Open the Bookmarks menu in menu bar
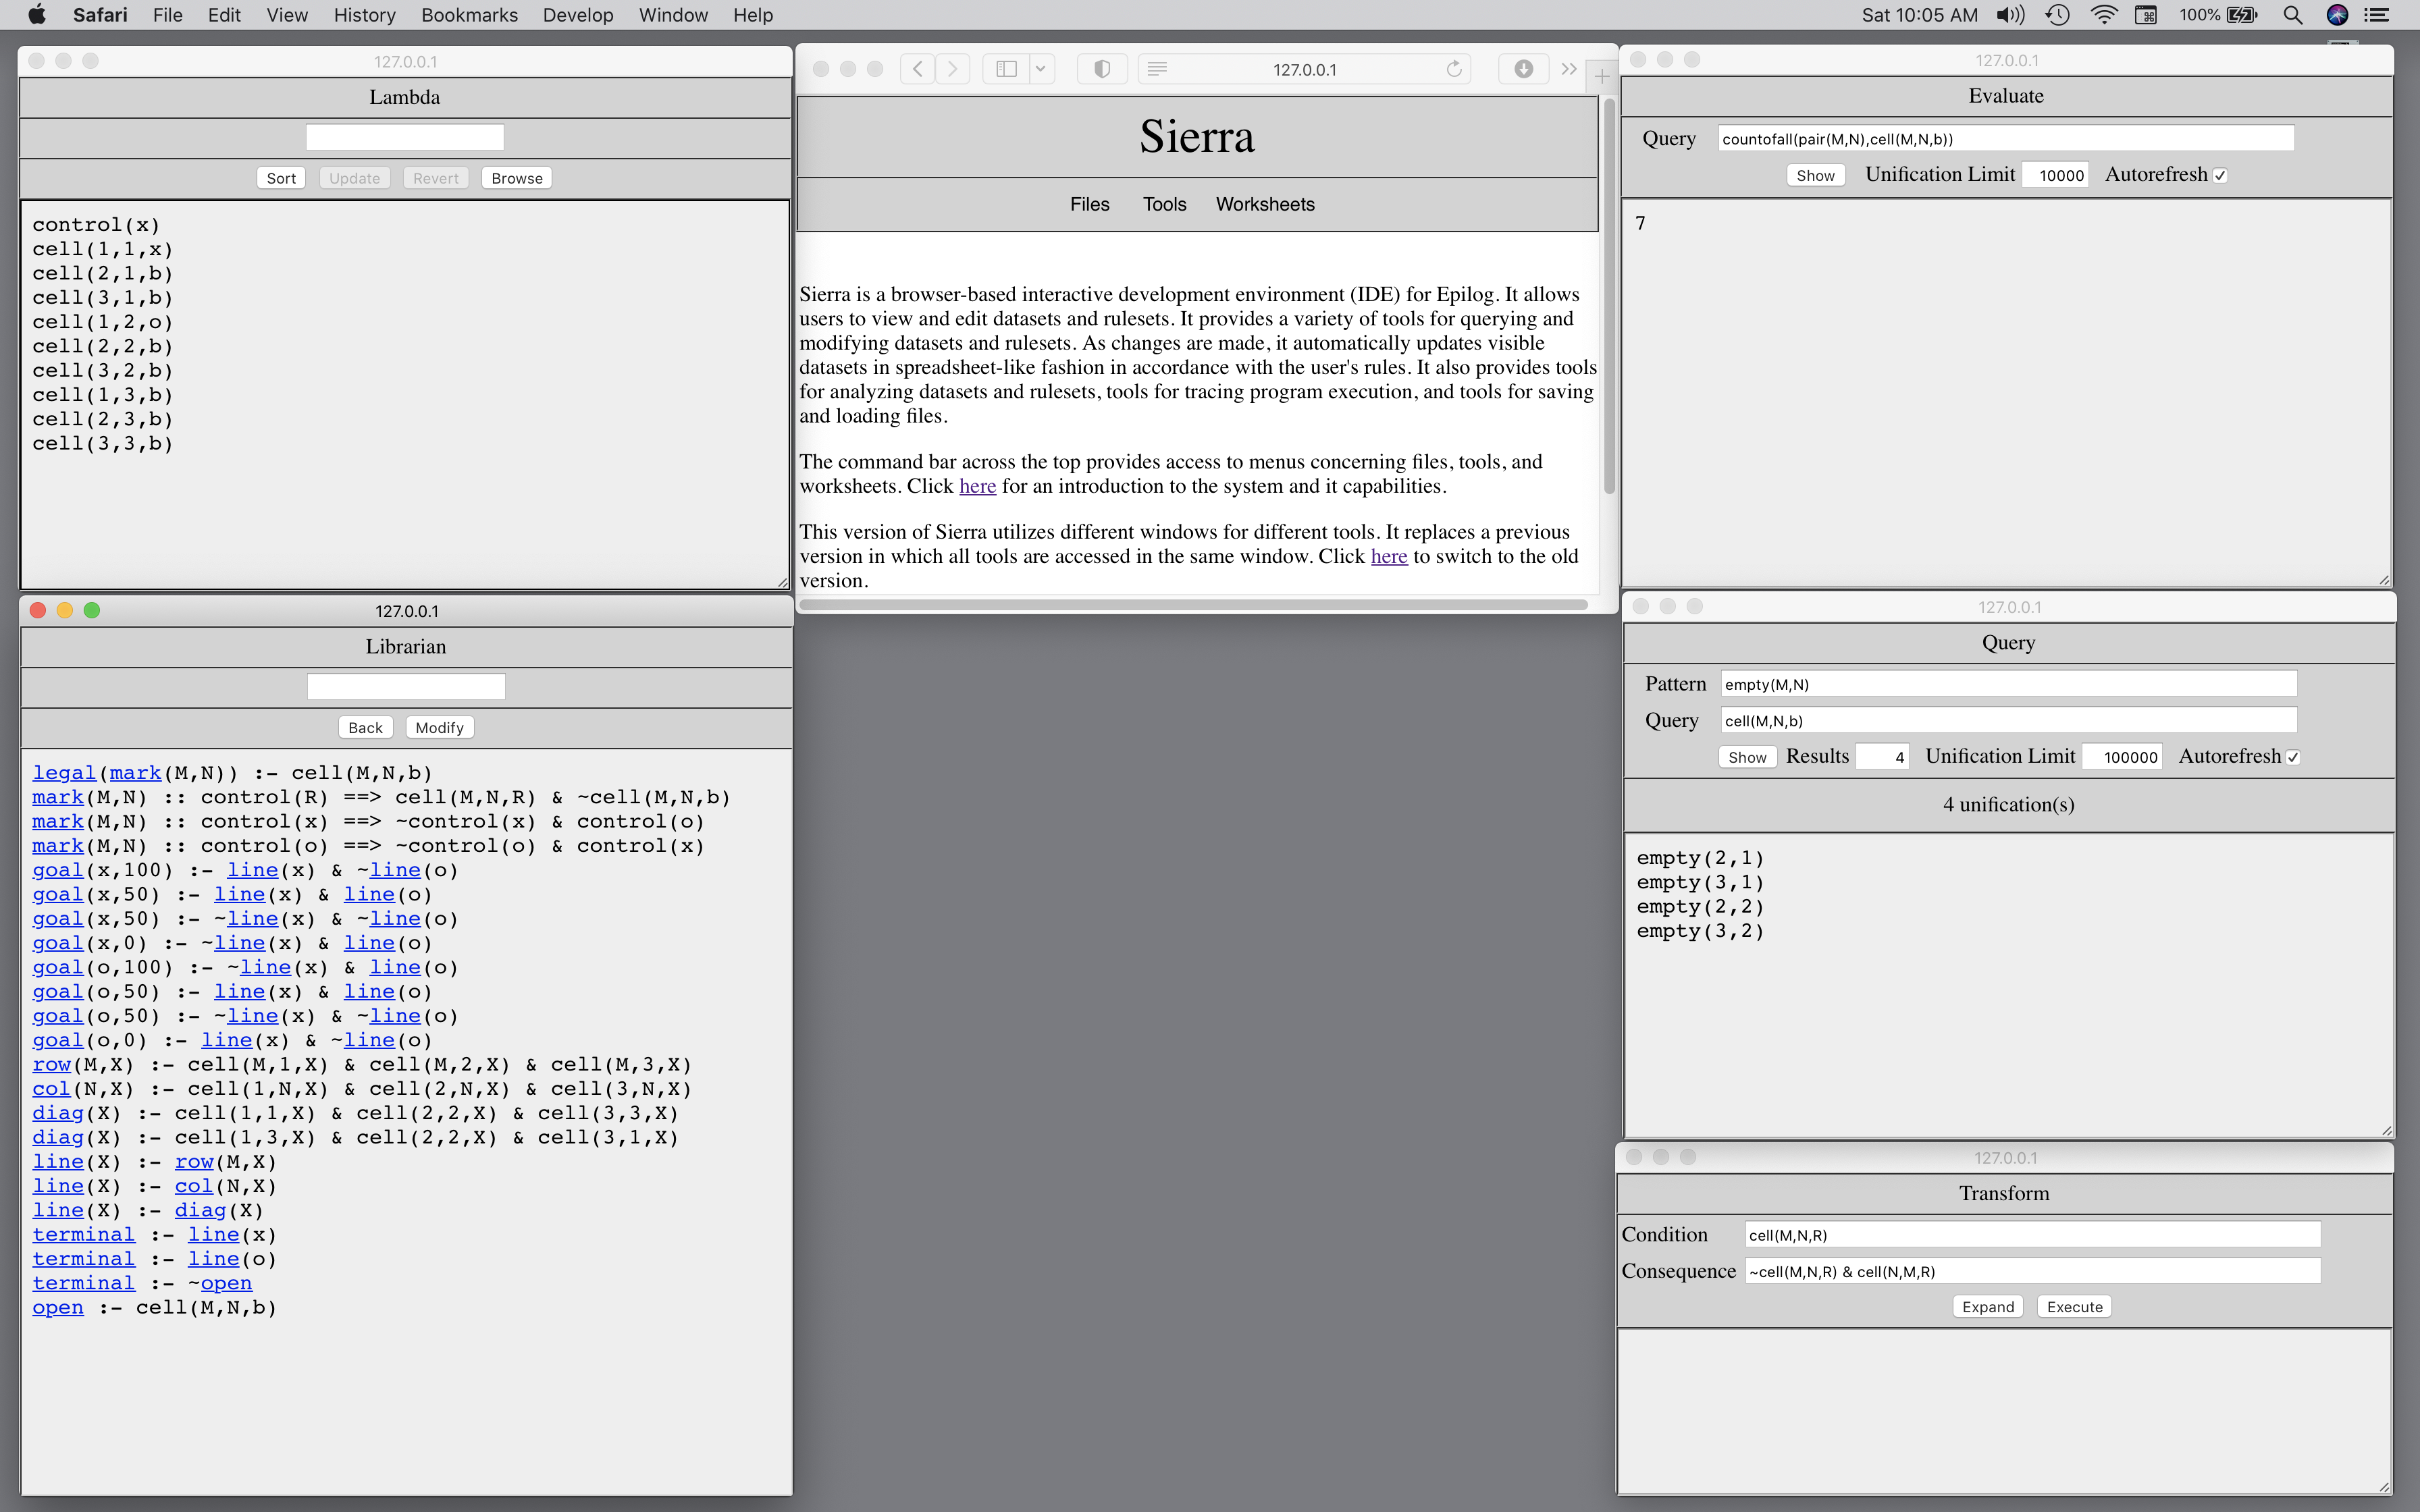The width and height of the screenshot is (2420, 1512). click(x=469, y=15)
